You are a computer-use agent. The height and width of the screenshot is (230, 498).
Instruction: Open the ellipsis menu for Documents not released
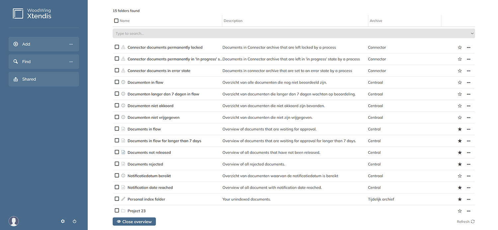[x=468, y=152]
